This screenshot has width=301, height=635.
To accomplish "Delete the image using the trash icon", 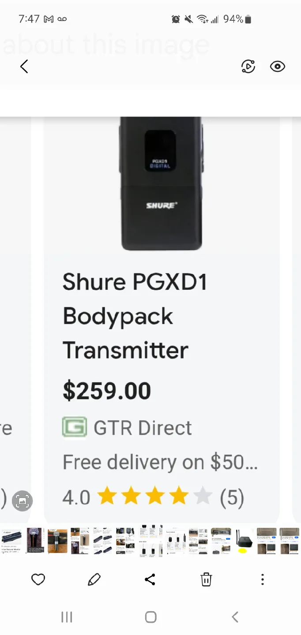I will tap(206, 579).
